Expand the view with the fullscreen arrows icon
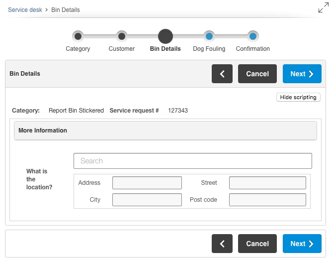Image resolution: width=331 pixels, height=263 pixels. click(324, 7)
